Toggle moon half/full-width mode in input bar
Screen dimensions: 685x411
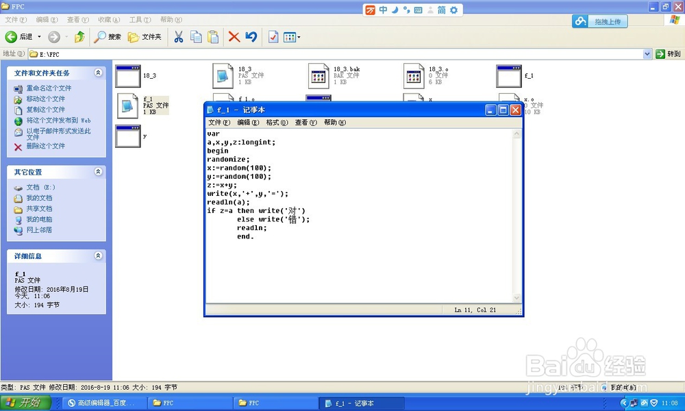tap(395, 10)
